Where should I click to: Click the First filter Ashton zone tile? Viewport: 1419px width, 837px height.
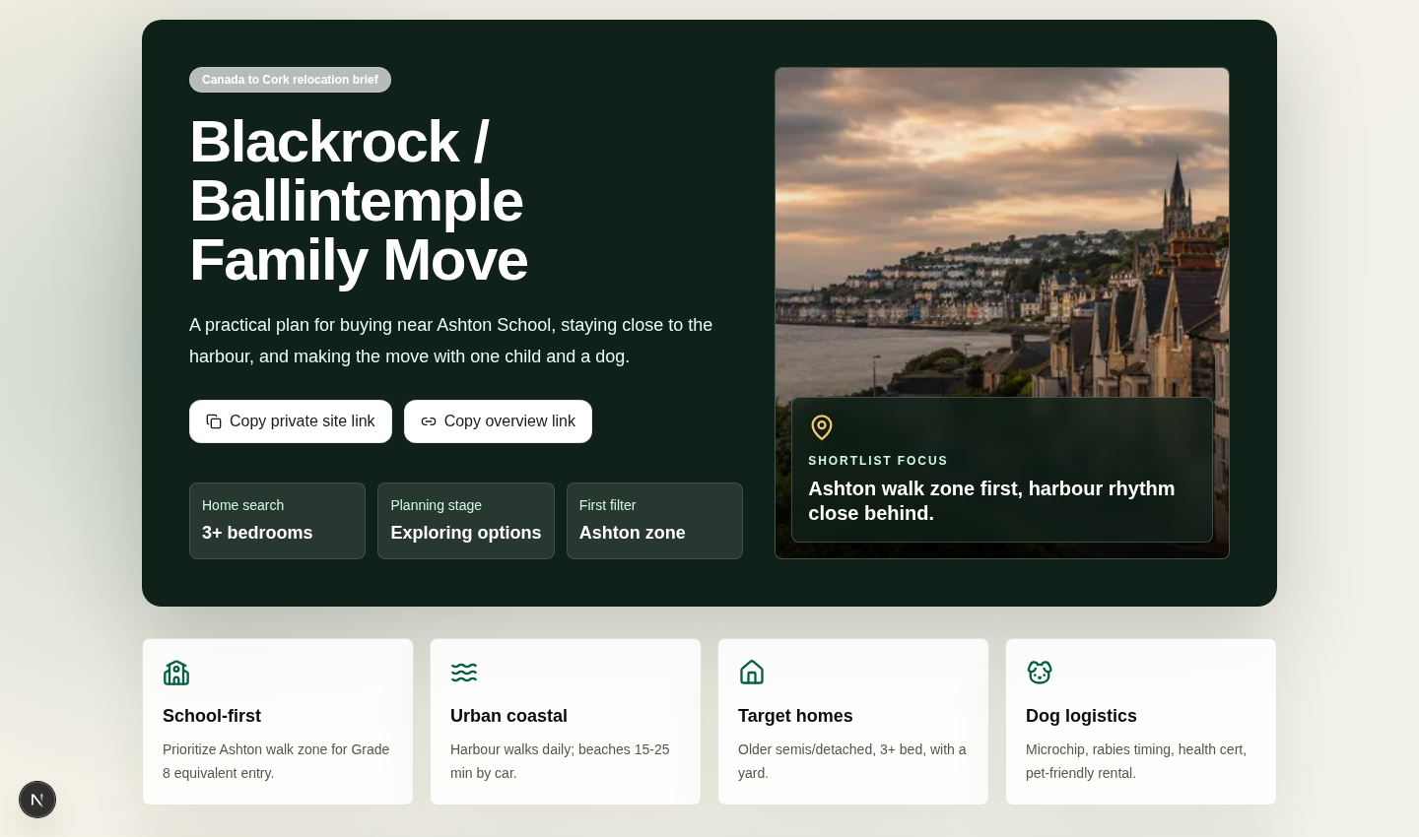(x=654, y=521)
